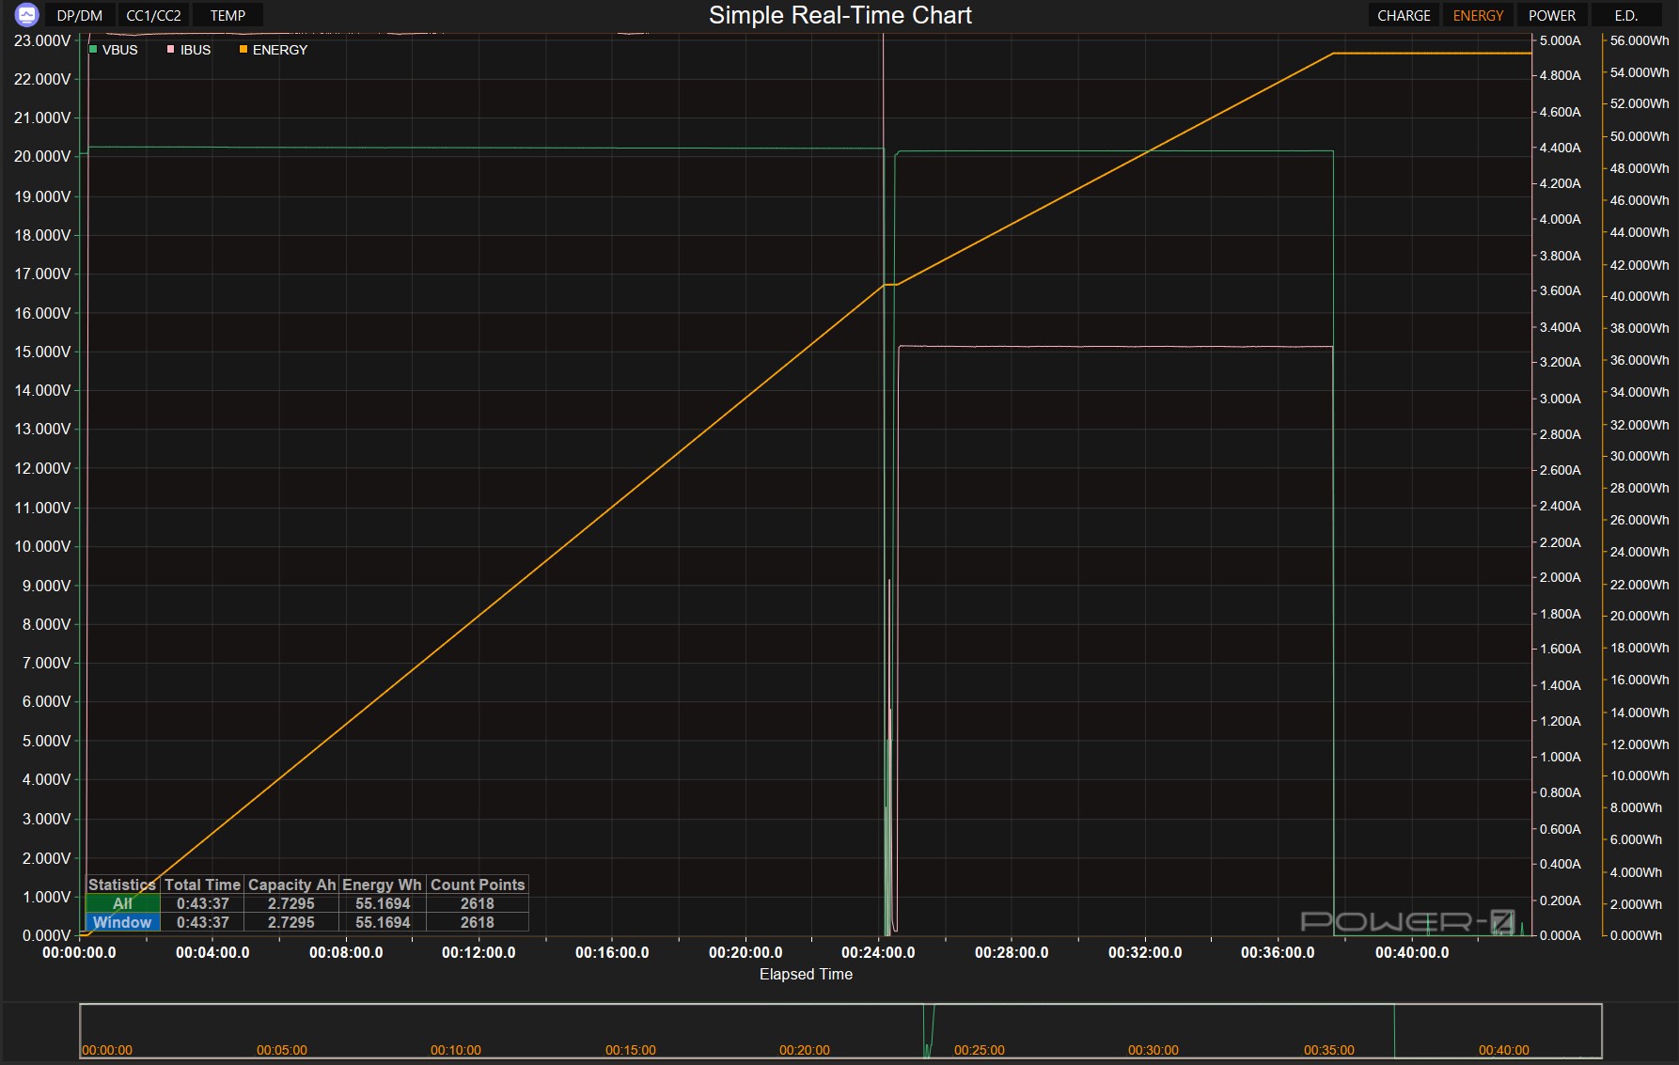The image size is (1679, 1065).
Task: Select the Window row in Statistics table
Action: [122, 922]
